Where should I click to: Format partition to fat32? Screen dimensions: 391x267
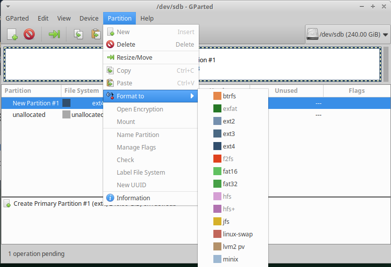click(x=233, y=184)
